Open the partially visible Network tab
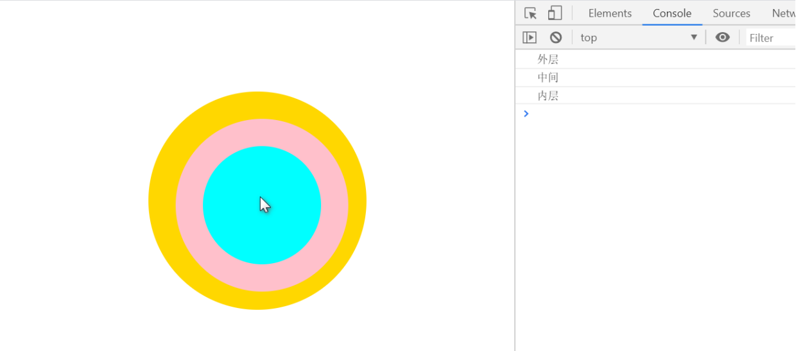Viewport: 796px width, 351px height. [x=783, y=13]
